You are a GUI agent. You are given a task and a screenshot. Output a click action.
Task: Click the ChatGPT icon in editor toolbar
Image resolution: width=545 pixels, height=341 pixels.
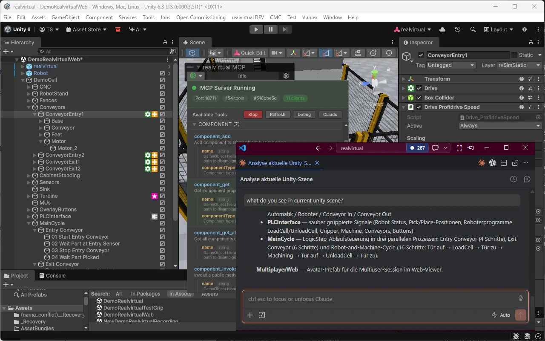pos(493,163)
